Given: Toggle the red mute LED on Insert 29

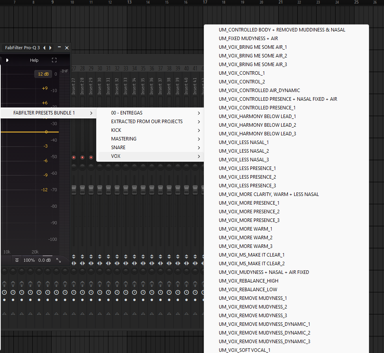Looking at the screenshot, I should (x=91, y=157).
